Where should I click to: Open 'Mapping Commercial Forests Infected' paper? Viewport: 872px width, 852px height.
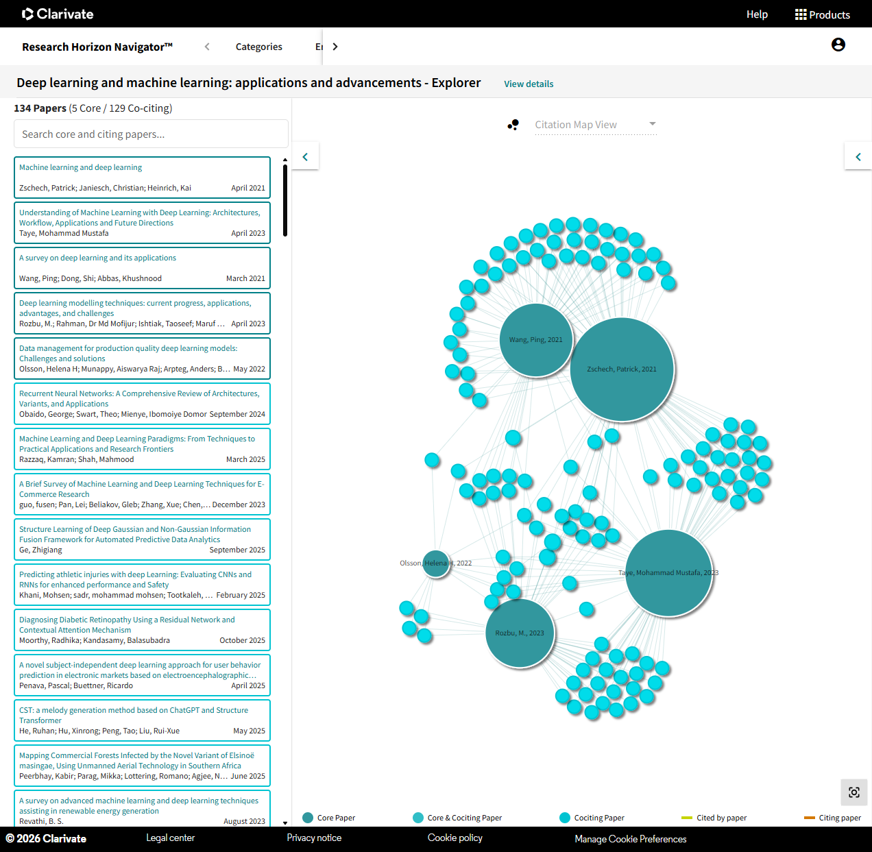coord(142,766)
